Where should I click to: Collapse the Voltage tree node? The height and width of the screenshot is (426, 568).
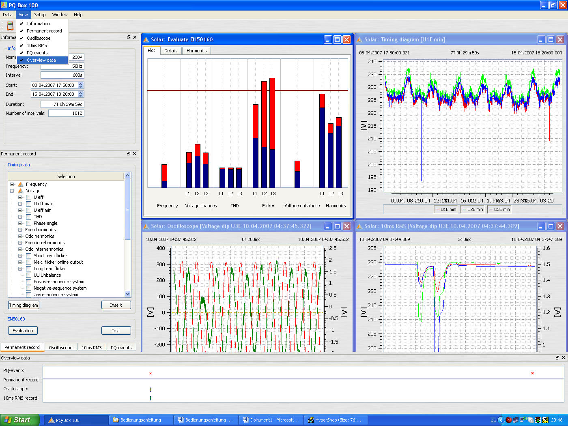pos(12,191)
